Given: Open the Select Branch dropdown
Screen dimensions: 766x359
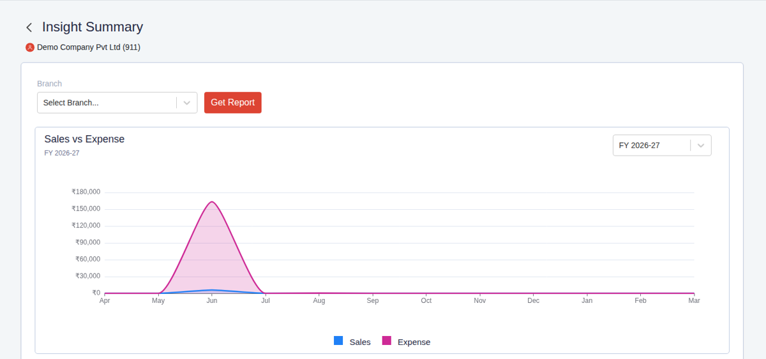Looking at the screenshot, I should coord(117,103).
